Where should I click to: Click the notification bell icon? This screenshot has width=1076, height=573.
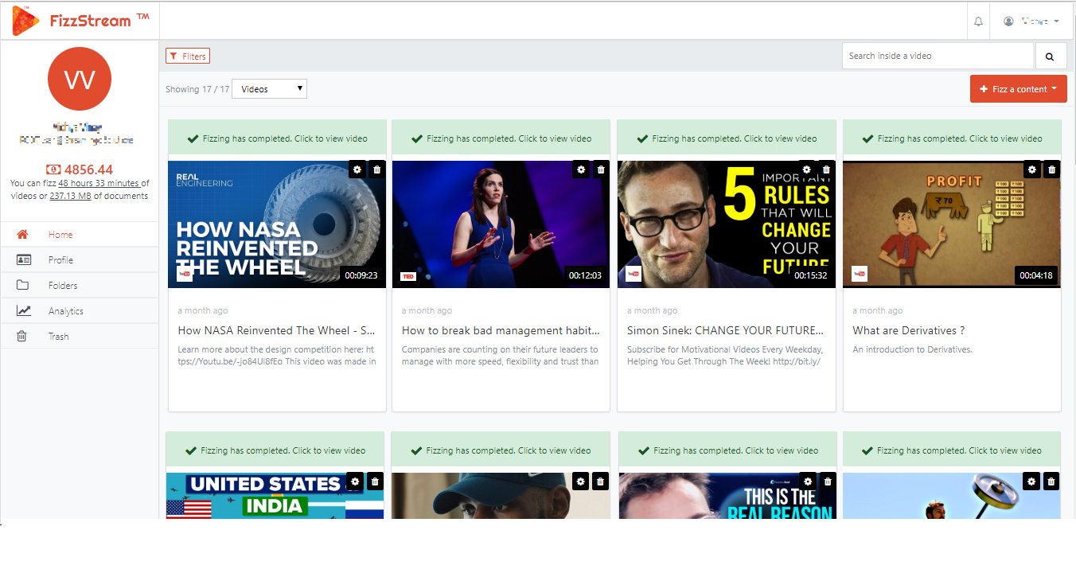pyautogui.click(x=978, y=21)
